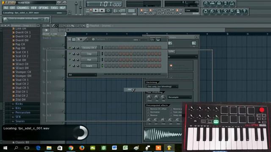Enable the Normalize option

click(x=148, y=112)
